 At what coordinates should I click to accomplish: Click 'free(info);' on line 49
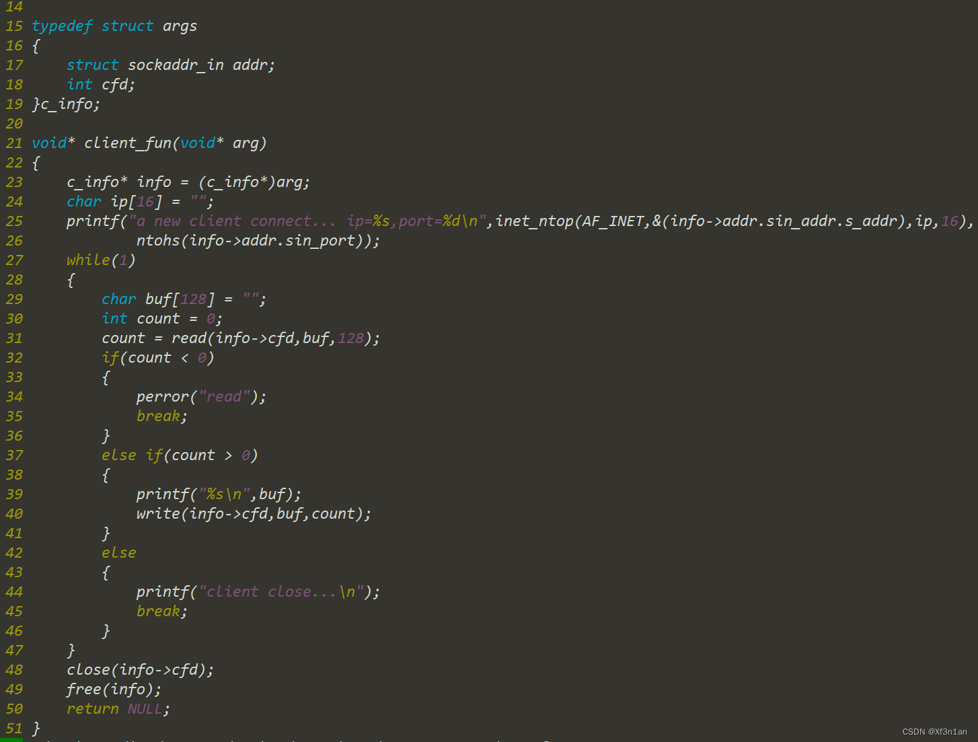(114, 690)
